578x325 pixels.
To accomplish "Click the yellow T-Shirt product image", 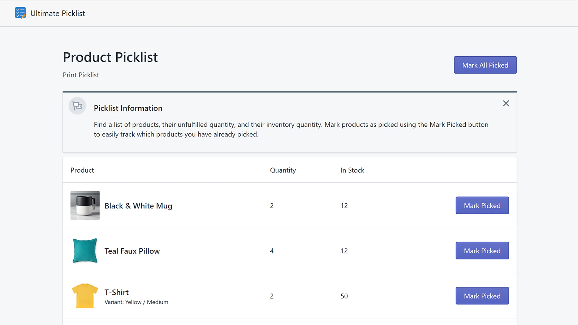I will click(85, 296).
